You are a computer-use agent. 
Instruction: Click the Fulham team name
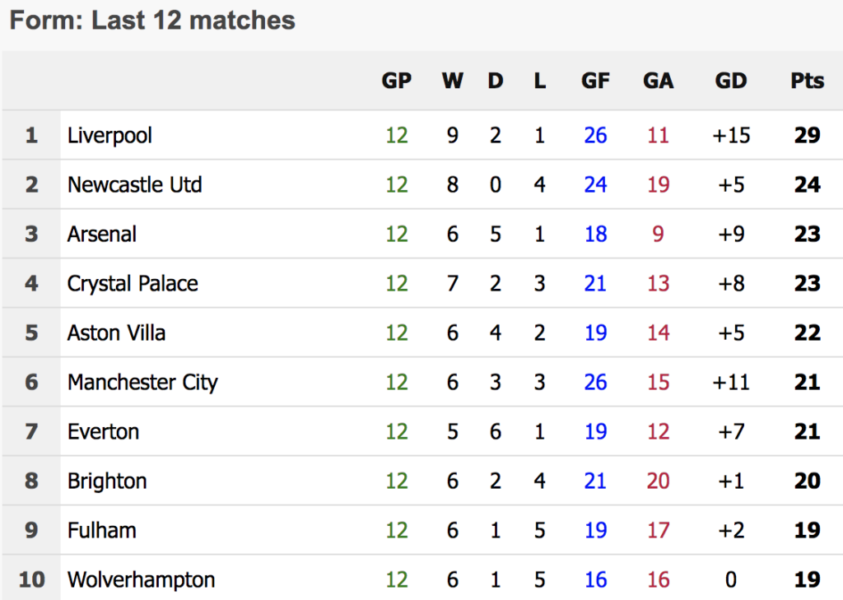coord(102,530)
